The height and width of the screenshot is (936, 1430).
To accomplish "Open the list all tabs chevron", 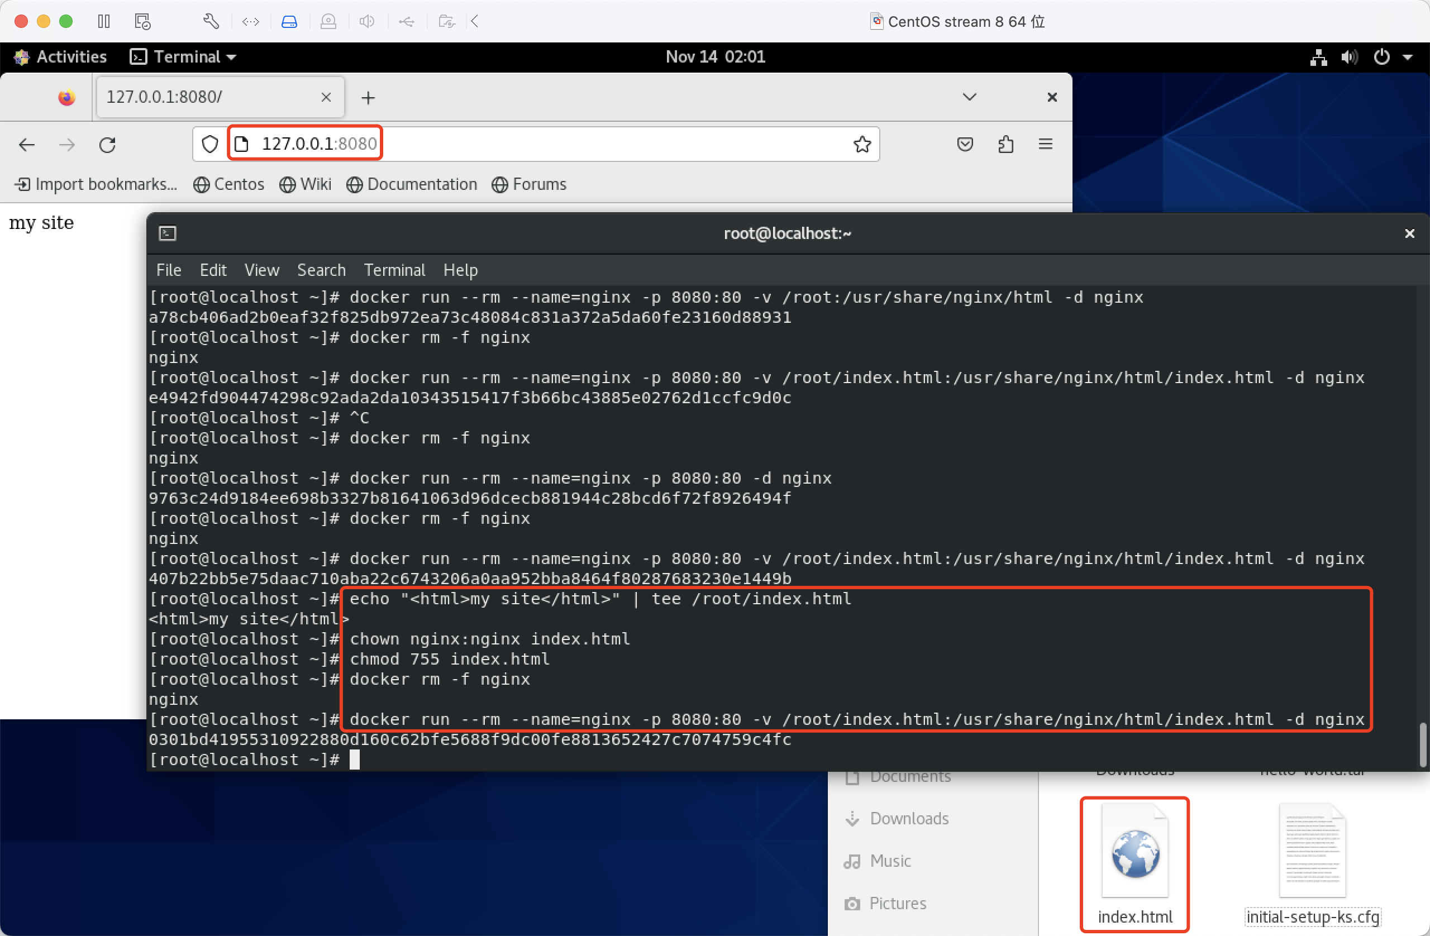I will pos(969,97).
